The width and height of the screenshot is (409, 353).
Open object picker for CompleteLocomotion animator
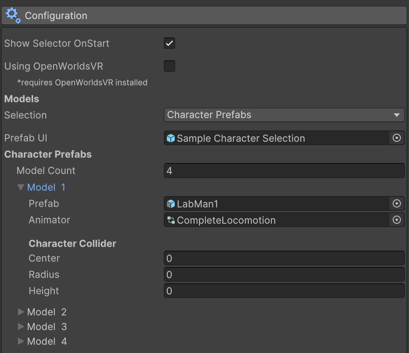[396, 220]
